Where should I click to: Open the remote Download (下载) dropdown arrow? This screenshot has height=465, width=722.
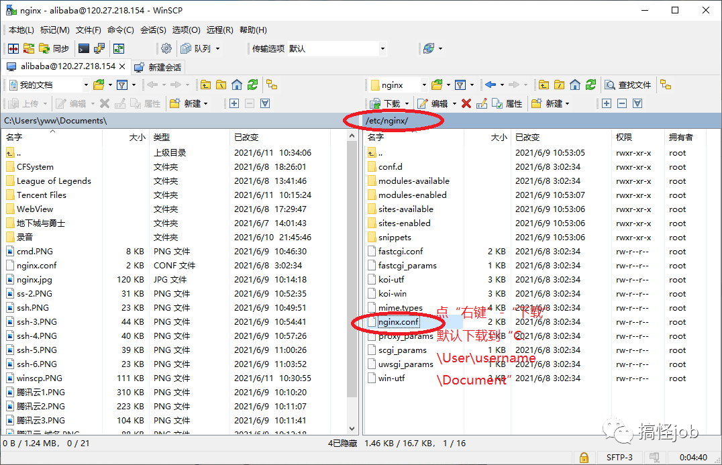pos(407,103)
